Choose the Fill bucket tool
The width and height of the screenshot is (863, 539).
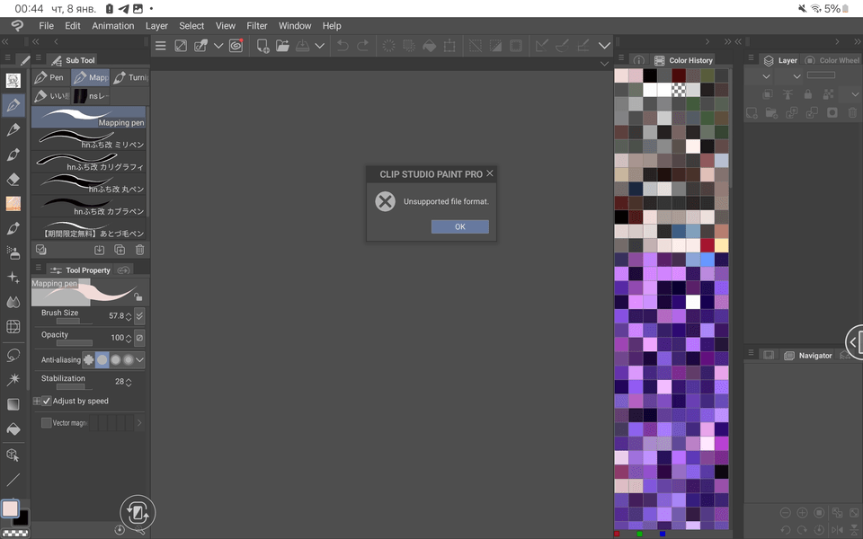tap(13, 429)
